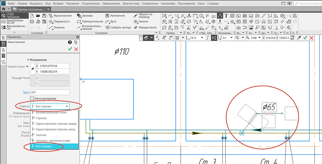Screen dimensions: 322x164
Task: Select the Вспомогательная прямая tool
Action: (x=90, y=27)
